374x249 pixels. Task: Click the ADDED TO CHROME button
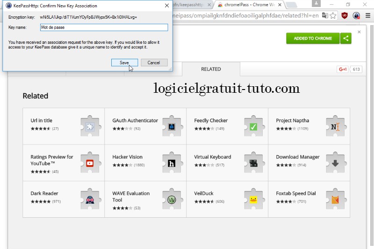tap(313, 38)
